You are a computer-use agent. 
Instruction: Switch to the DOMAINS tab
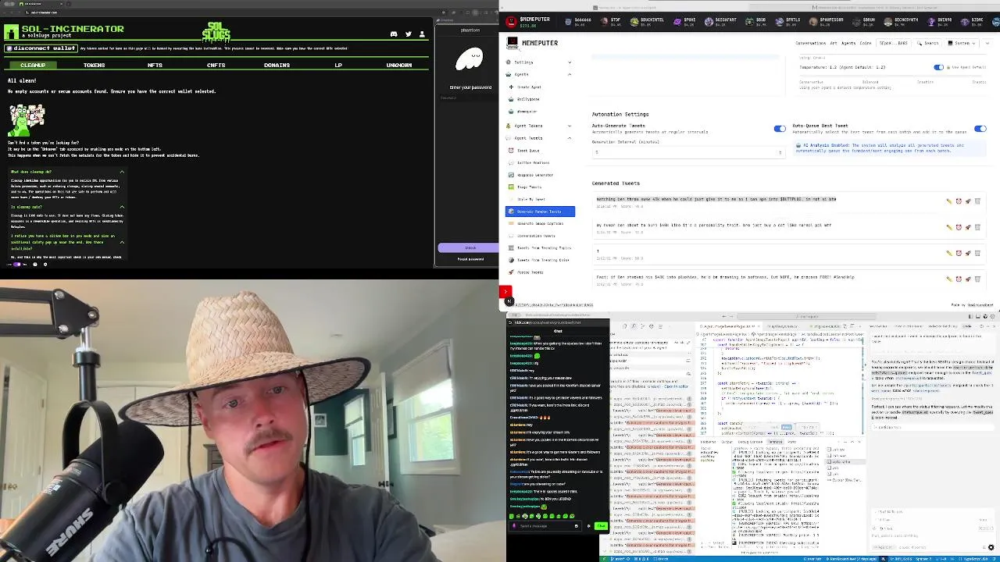point(277,65)
